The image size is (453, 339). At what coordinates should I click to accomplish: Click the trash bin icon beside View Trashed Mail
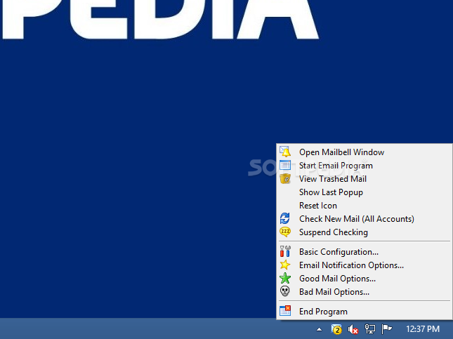(x=285, y=179)
